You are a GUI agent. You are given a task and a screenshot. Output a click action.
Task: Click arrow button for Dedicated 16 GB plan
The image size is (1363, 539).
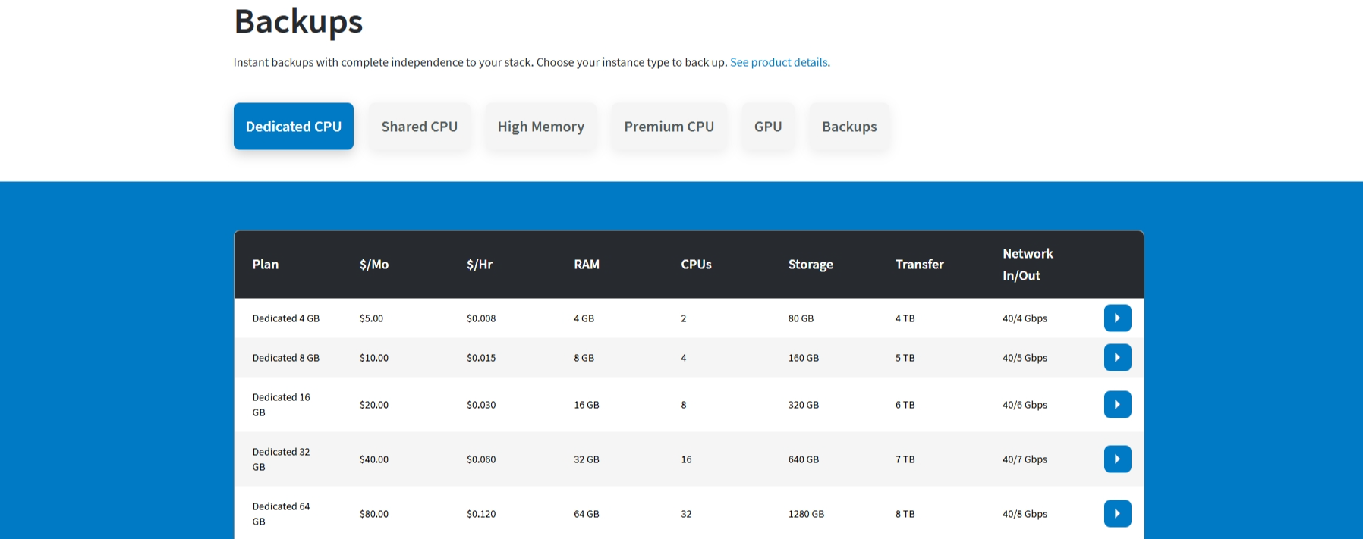tap(1117, 405)
